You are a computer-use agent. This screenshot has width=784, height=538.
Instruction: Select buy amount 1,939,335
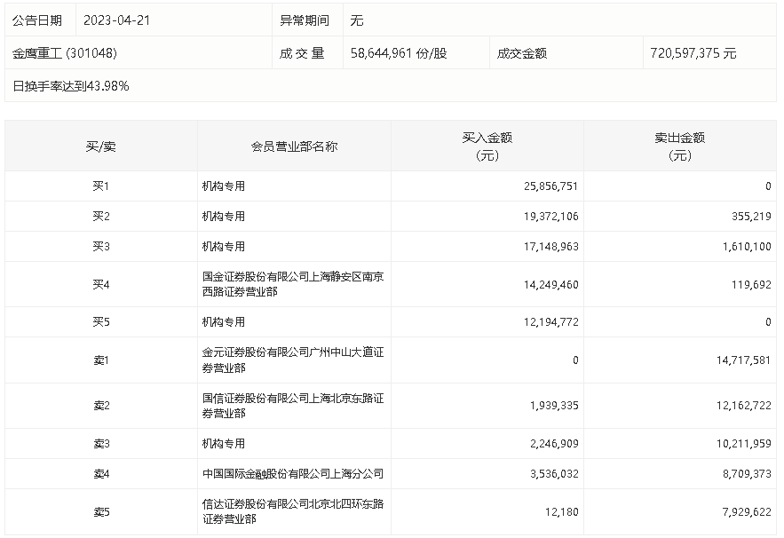555,406
